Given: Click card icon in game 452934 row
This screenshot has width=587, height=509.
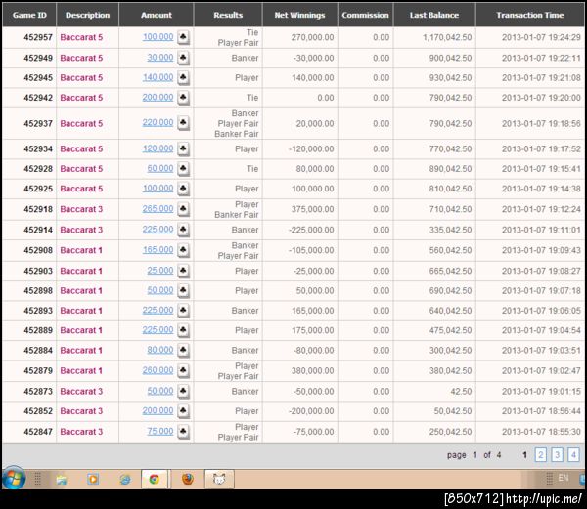Looking at the screenshot, I should click(183, 148).
